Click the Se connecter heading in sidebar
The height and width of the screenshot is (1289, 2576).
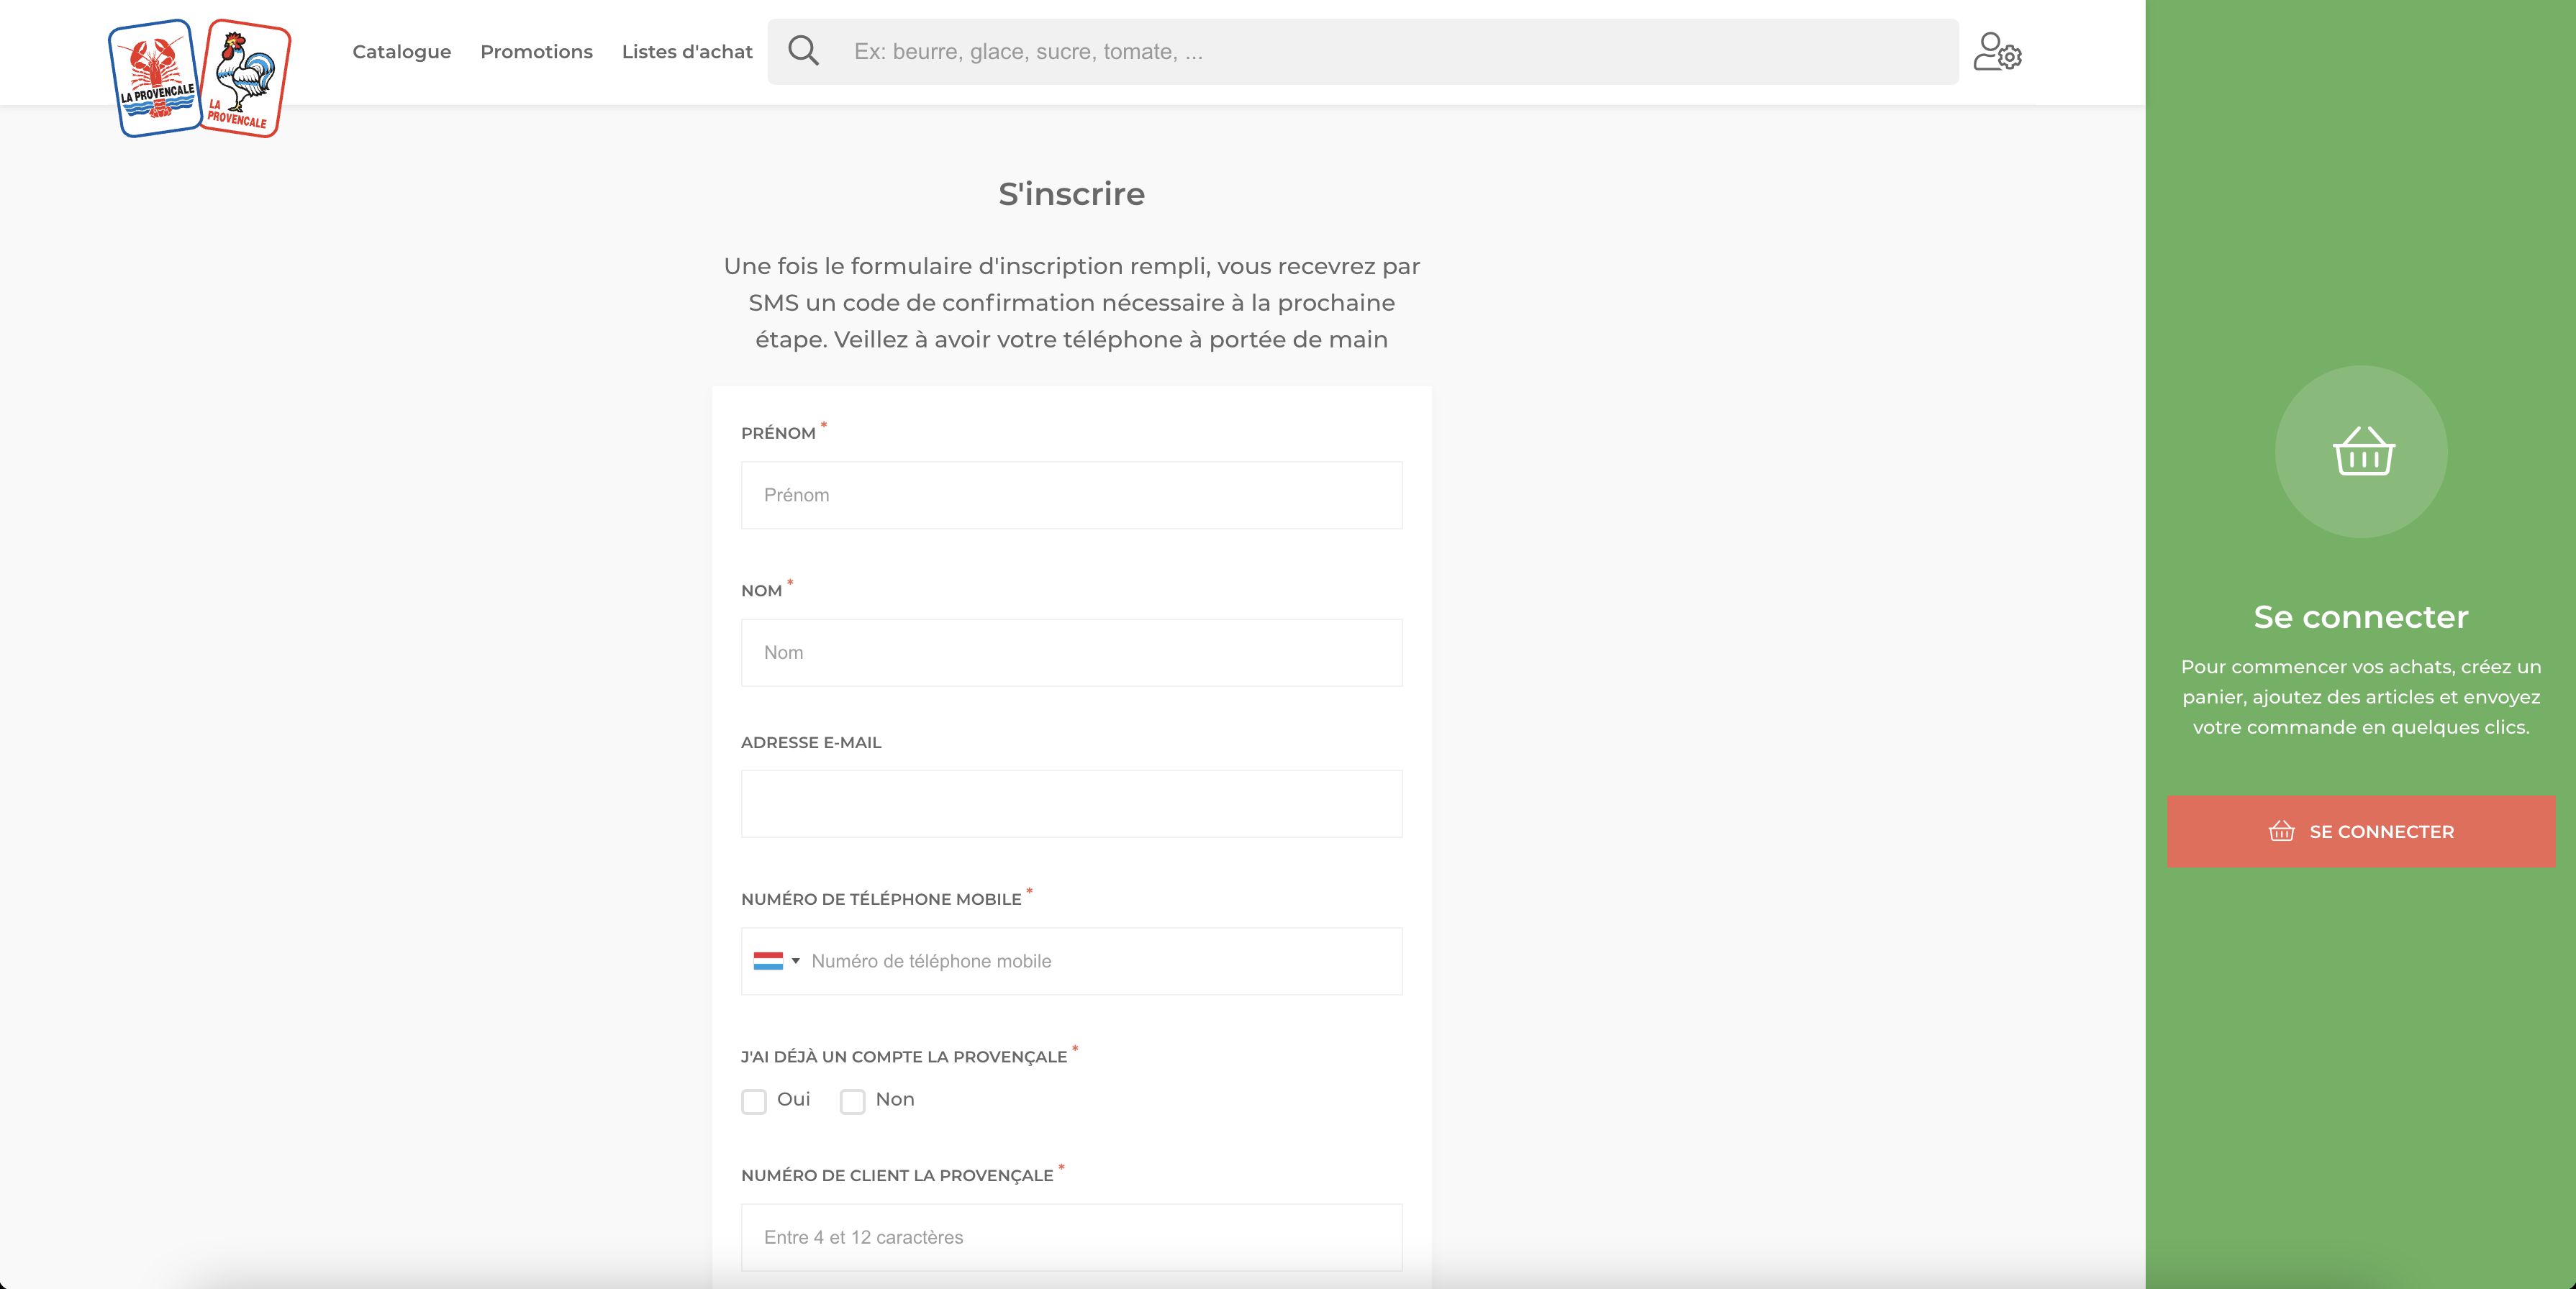point(2360,617)
